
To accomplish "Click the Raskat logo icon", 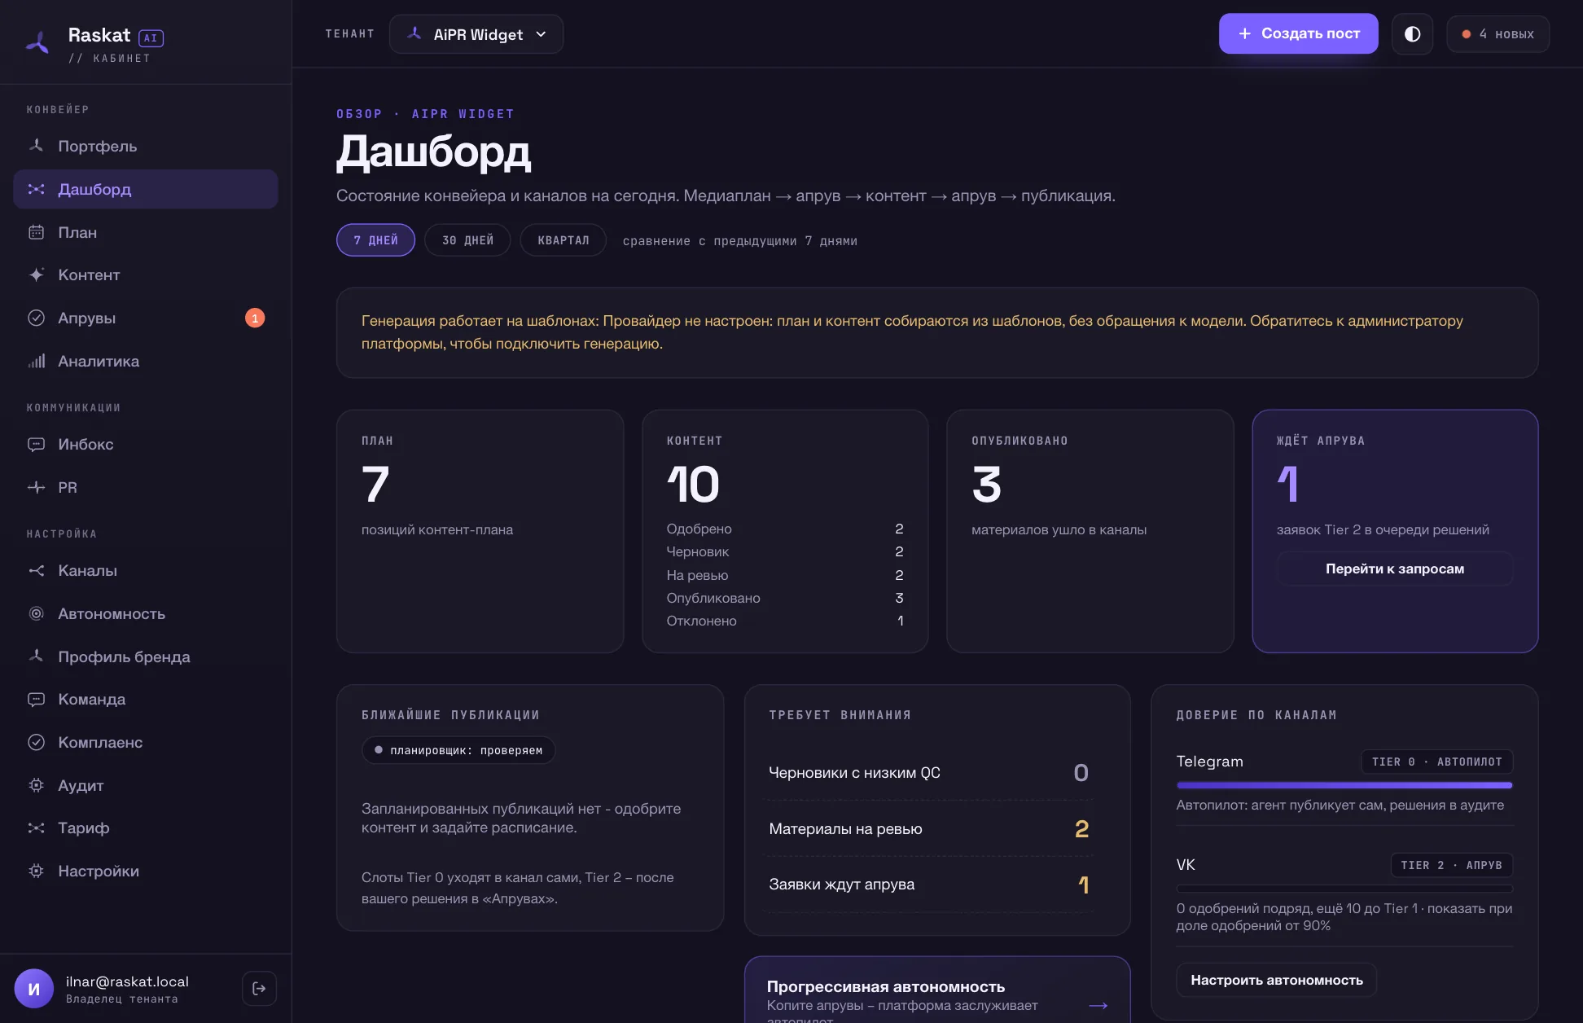I will tap(37, 42).
